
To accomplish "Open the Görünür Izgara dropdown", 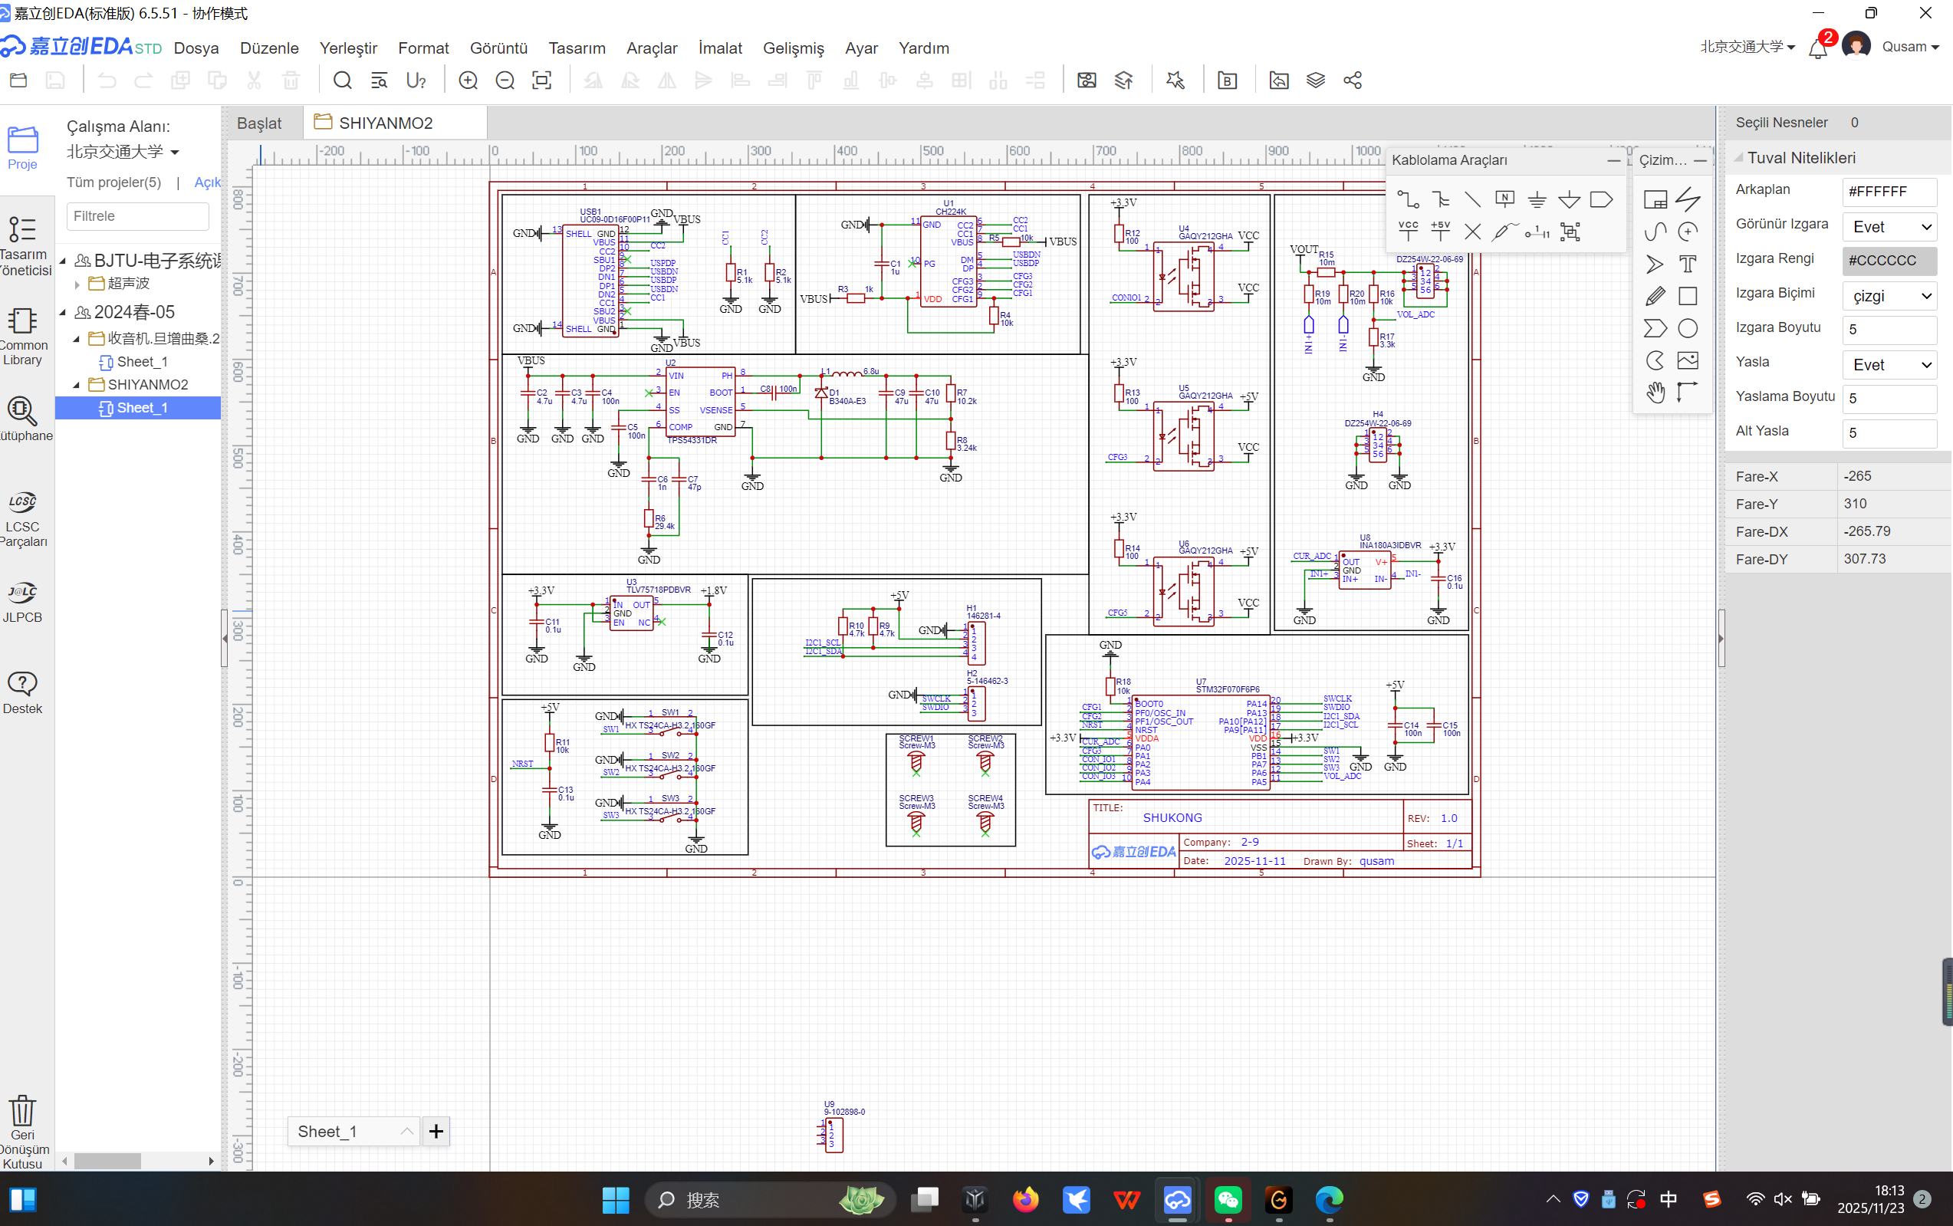I will (x=1890, y=227).
